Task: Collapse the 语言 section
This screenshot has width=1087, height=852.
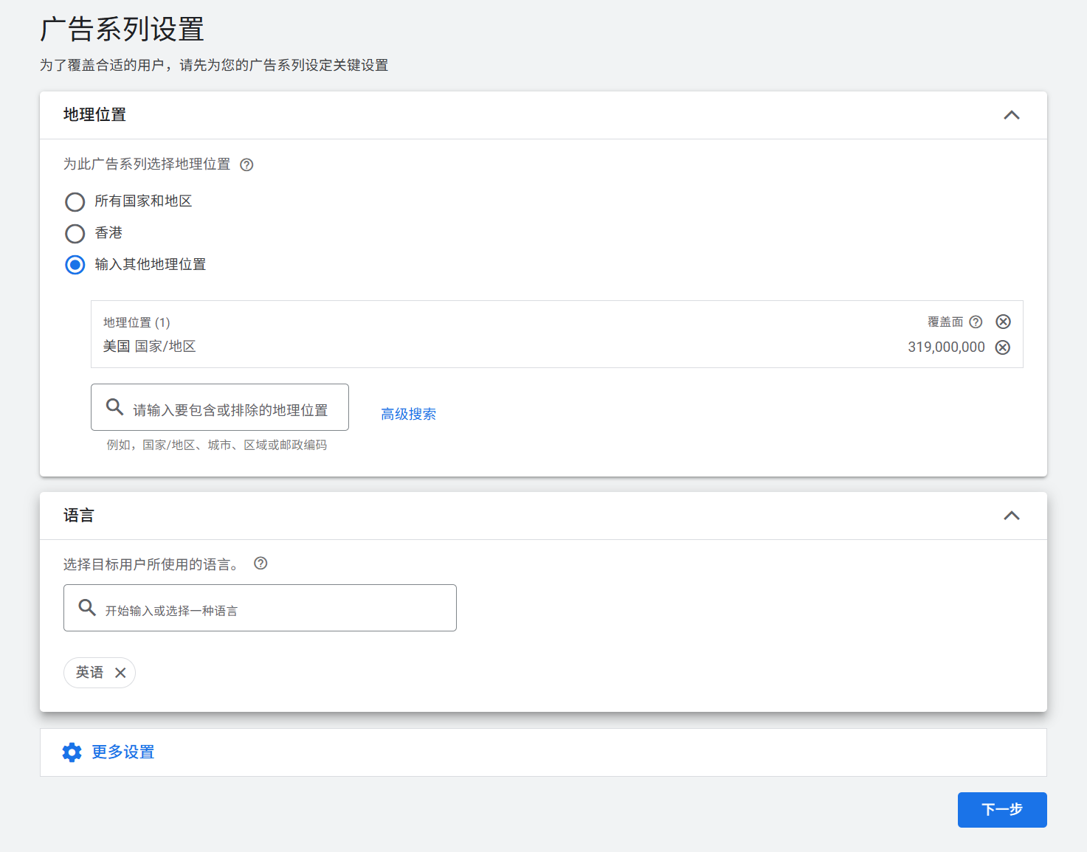Action: [x=1012, y=516]
